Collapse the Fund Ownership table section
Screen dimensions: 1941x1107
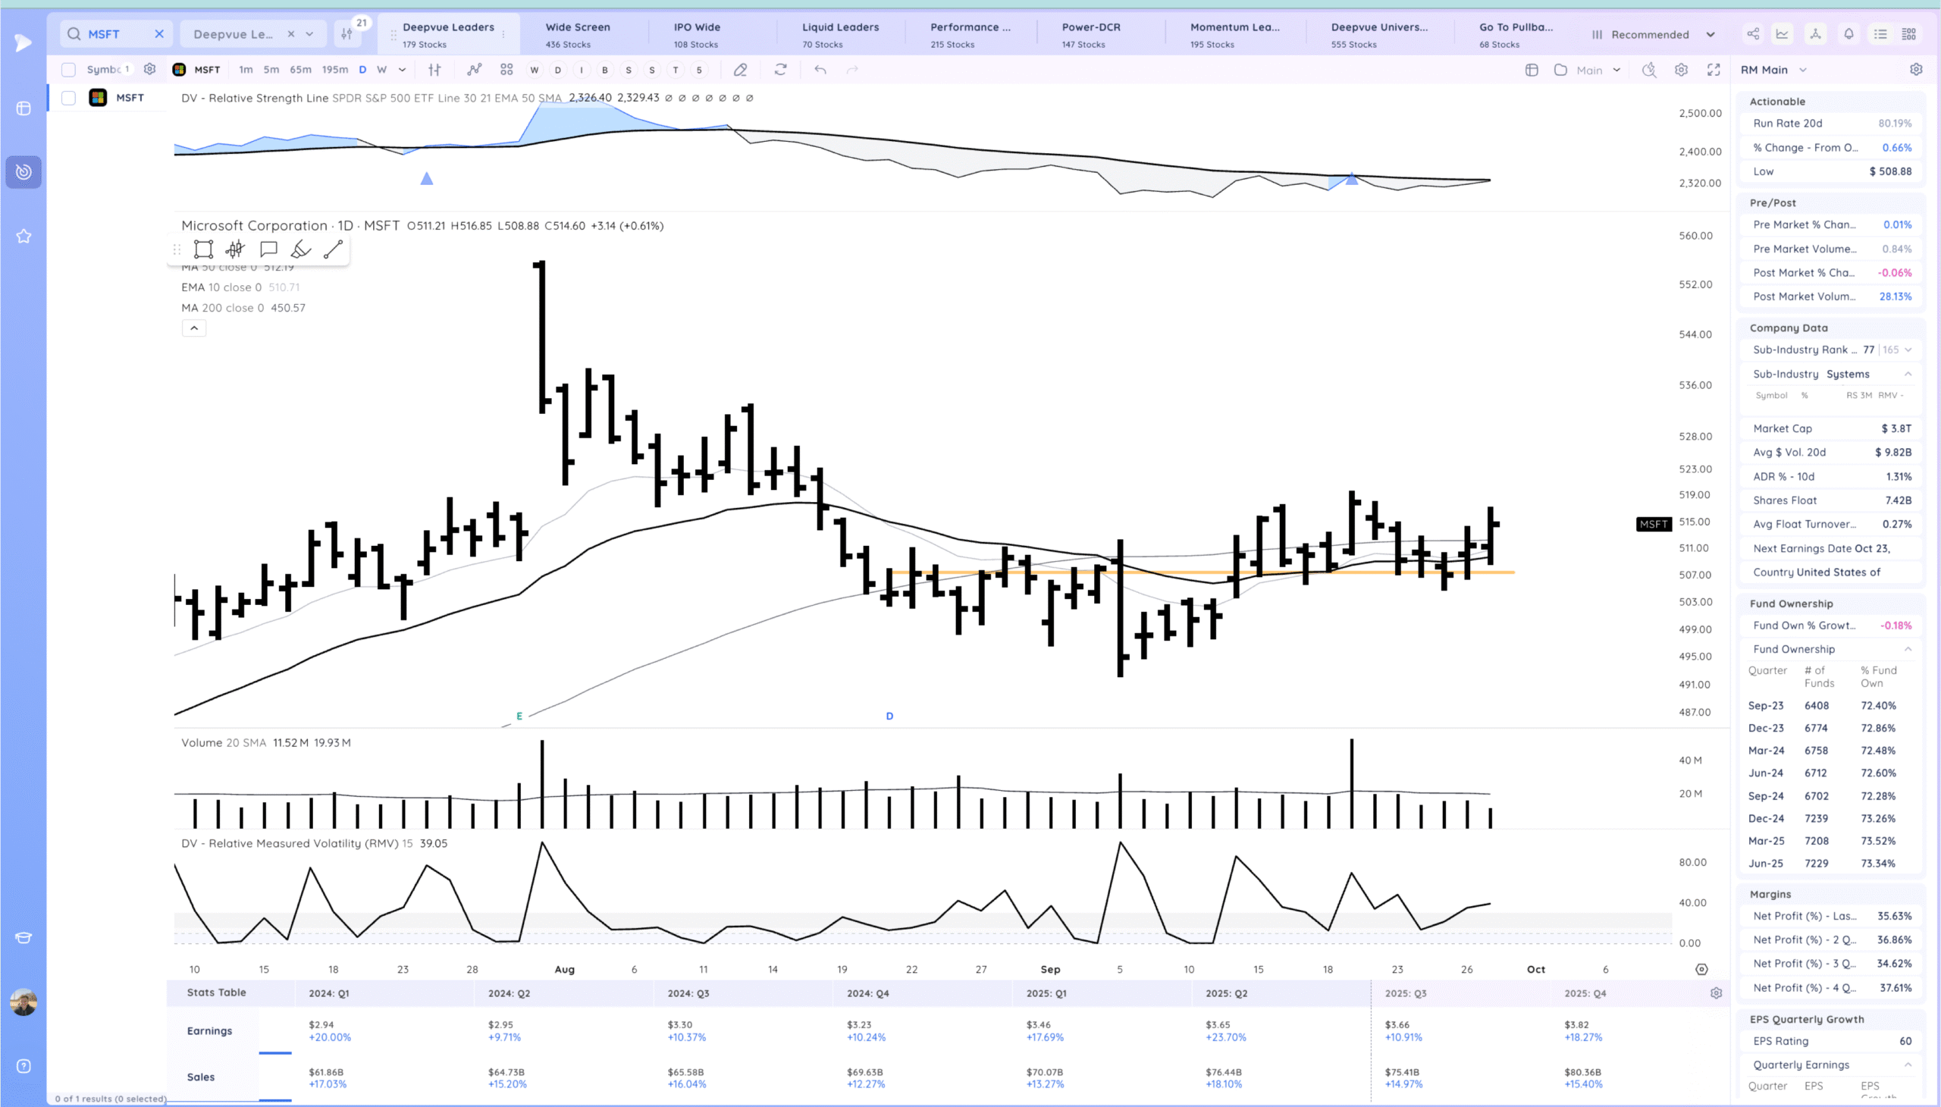point(1908,649)
